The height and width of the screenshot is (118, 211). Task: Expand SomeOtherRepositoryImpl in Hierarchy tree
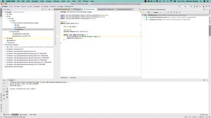click(144, 17)
